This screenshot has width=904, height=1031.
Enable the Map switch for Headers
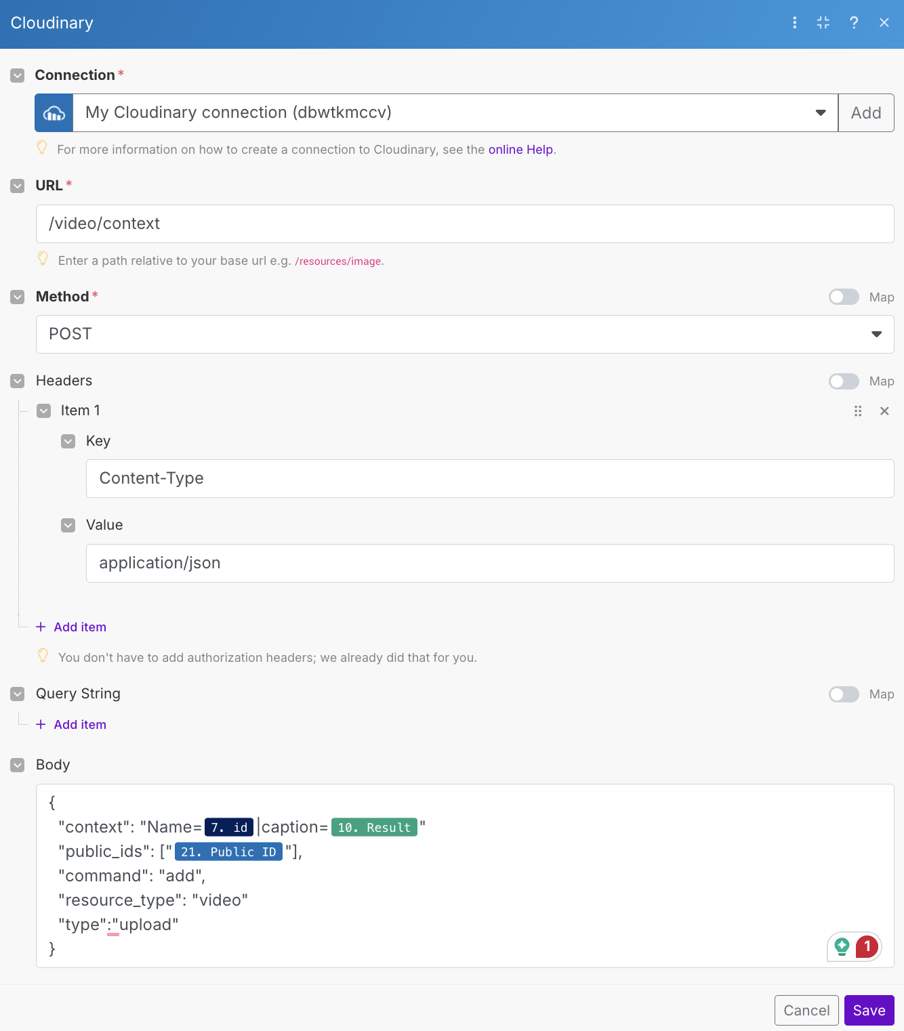pos(844,381)
